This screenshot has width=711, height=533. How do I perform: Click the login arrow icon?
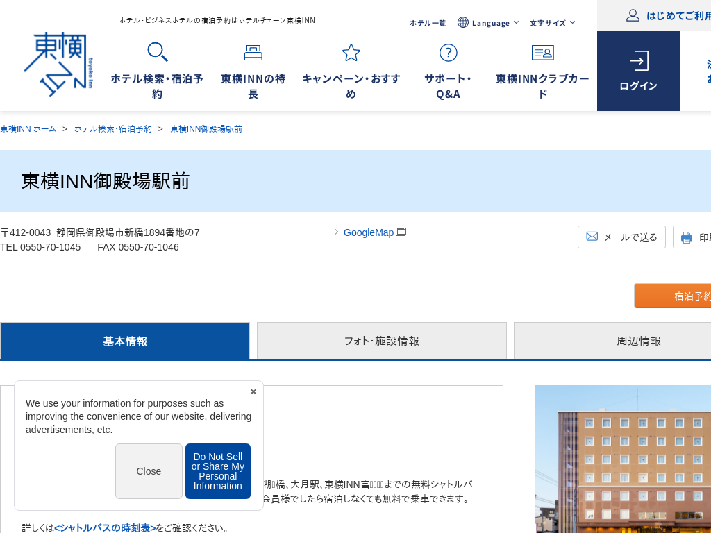[639, 61]
